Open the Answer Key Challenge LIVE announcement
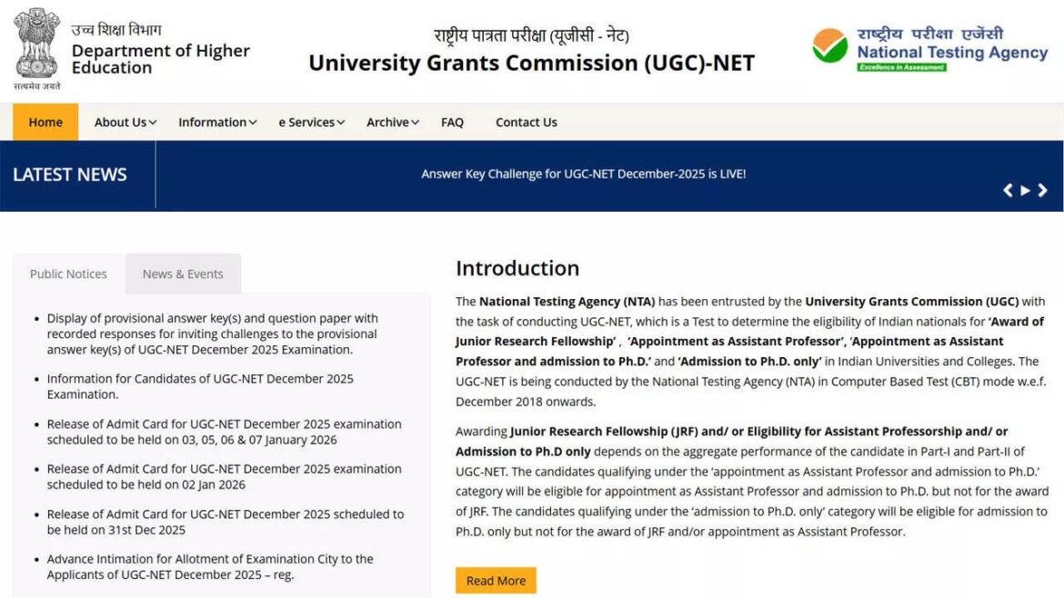The width and height of the screenshot is (1064, 598). click(x=583, y=174)
